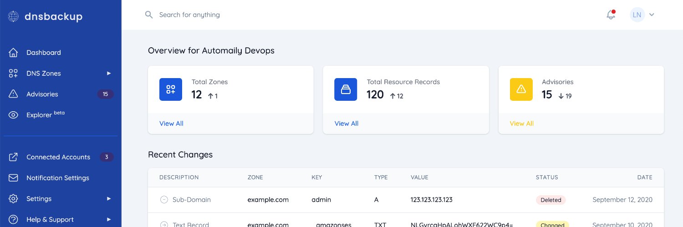Image resolution: width=683 pixels, height=227 pixels.
Task: Click the type A cell
Action: click(377, 200)
